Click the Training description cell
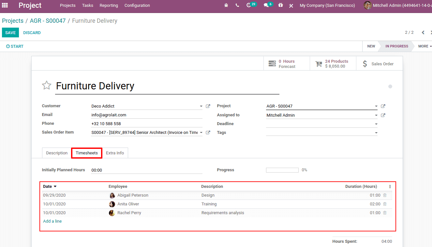Screen dimensions: 432x247 click(x=209, y=204)
